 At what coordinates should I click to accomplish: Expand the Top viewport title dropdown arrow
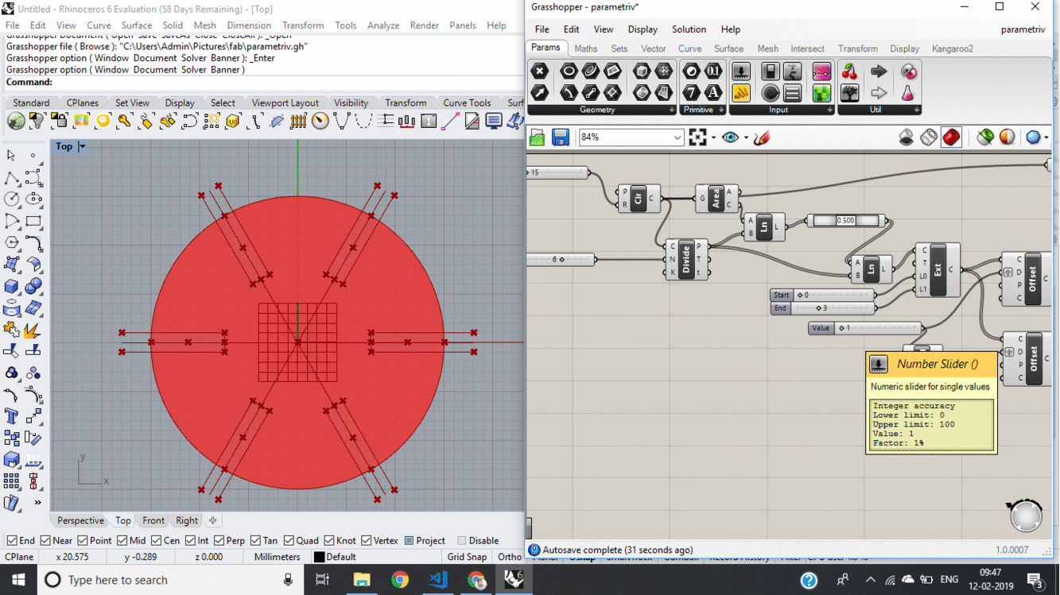[x=82, y=147]
